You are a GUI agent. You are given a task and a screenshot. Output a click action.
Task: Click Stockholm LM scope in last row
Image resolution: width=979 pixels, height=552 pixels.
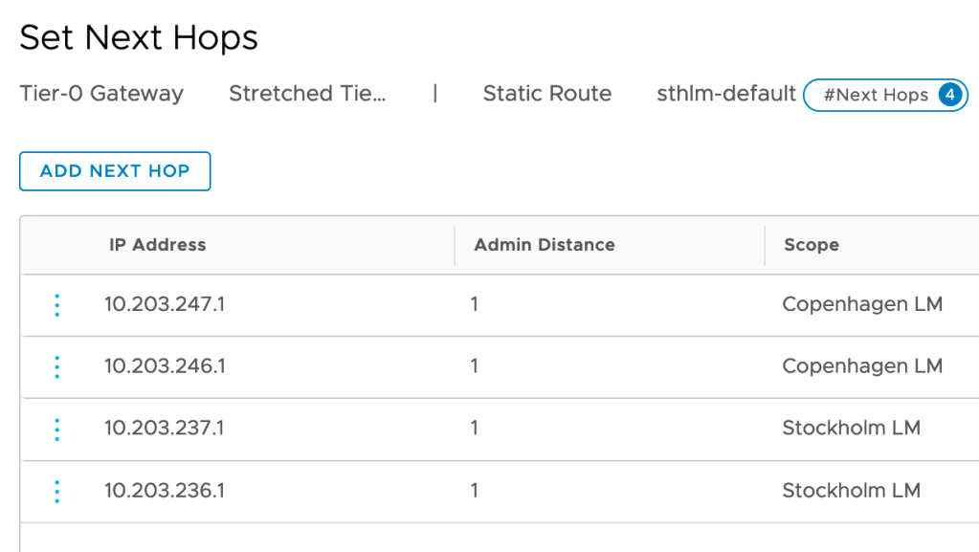pos(851,491)
